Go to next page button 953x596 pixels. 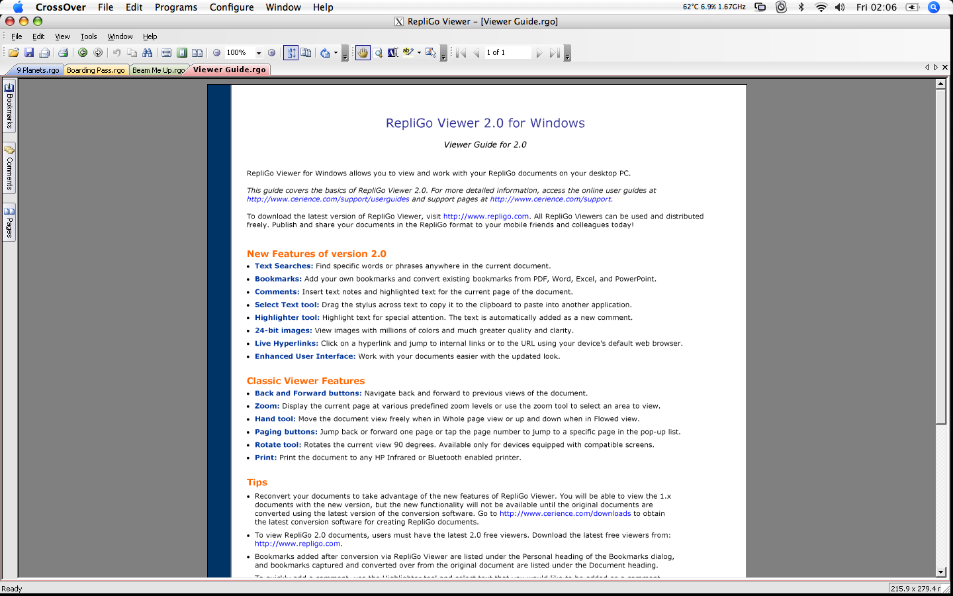coord(539,52)
